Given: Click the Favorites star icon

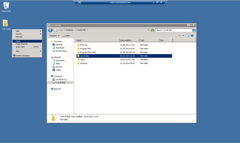Looking at the screenshot, I should pos(52,41).
